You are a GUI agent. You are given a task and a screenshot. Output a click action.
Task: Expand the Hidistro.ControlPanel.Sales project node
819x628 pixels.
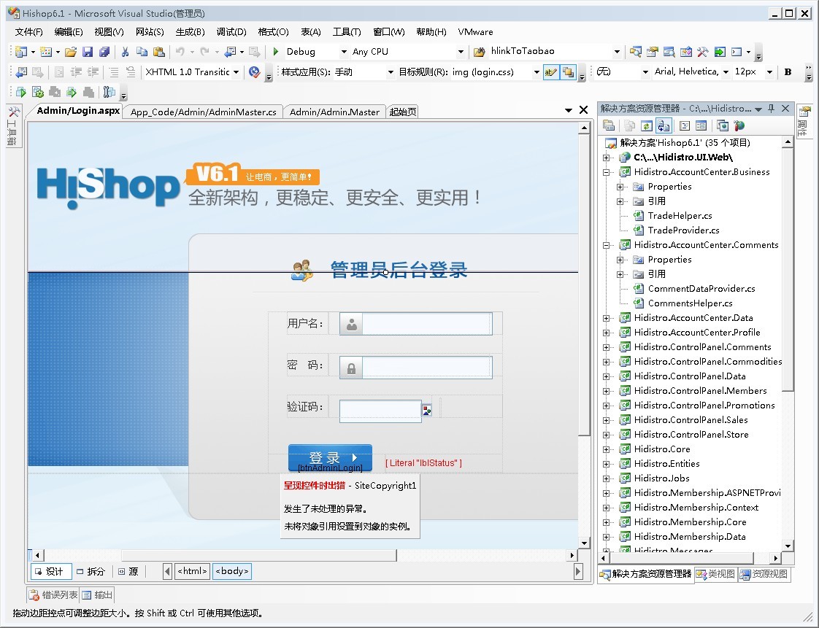click(x=606, y=420)
